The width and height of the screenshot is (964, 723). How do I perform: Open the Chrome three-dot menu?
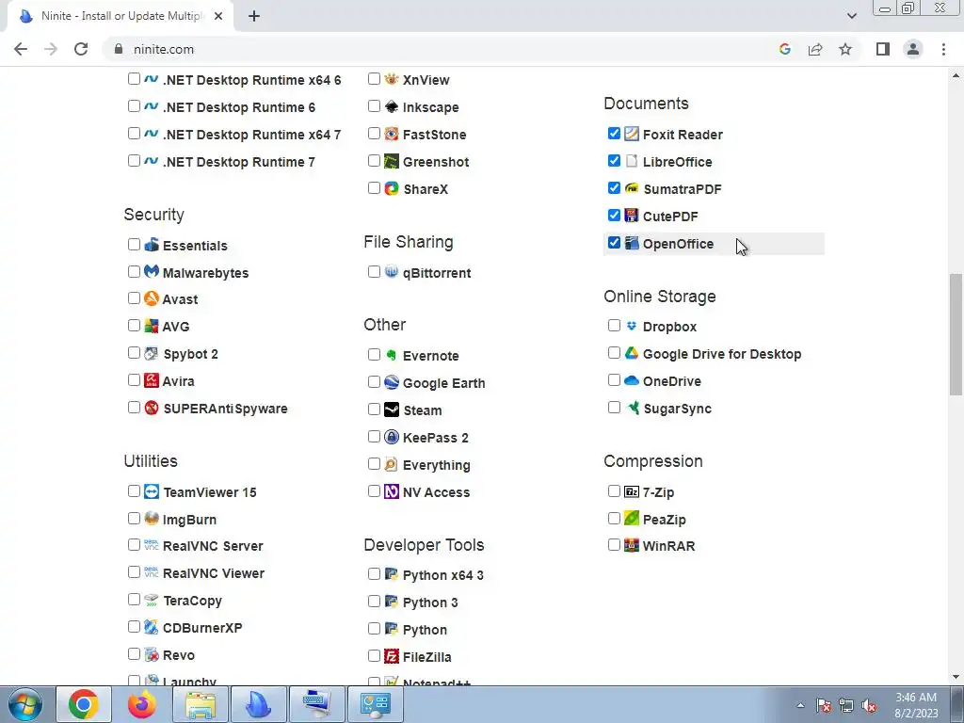943,49
